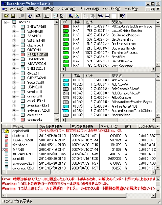Expand the SHELL32.dll tree node
Viewport: 162px width, 205px height.
(x=14, y=68)
